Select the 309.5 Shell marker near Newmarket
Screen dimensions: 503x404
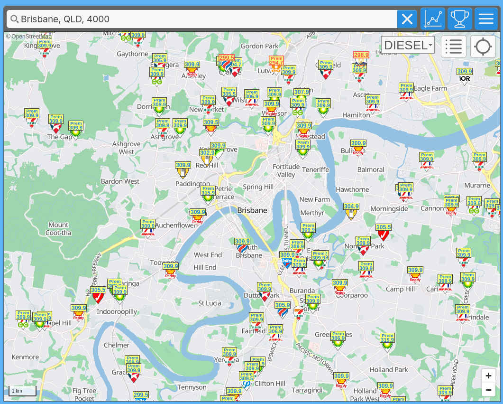[x=211, y=127]
